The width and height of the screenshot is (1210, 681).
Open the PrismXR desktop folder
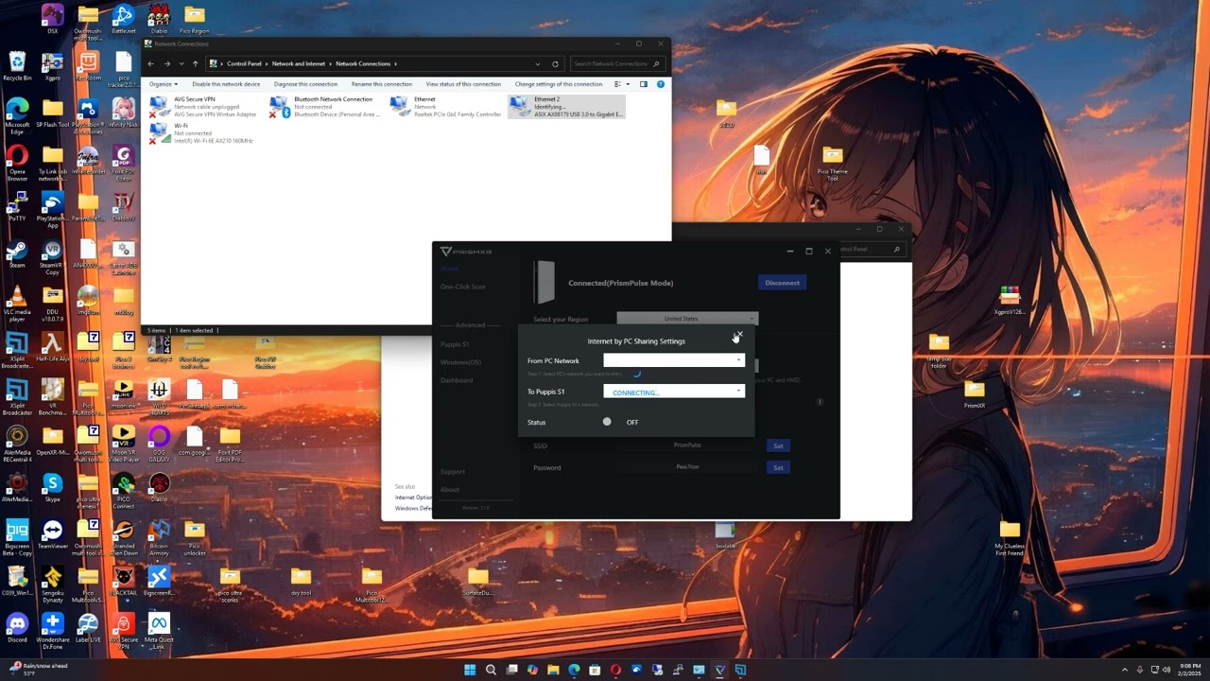975,393
